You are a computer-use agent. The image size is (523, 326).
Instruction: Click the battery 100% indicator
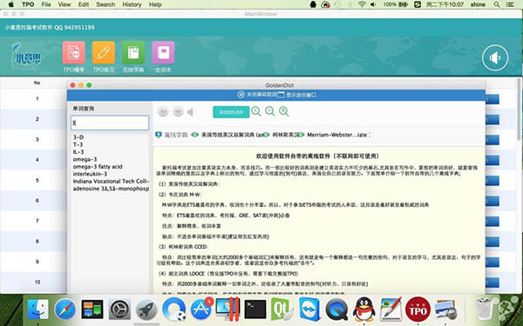[x=395, y=4]
